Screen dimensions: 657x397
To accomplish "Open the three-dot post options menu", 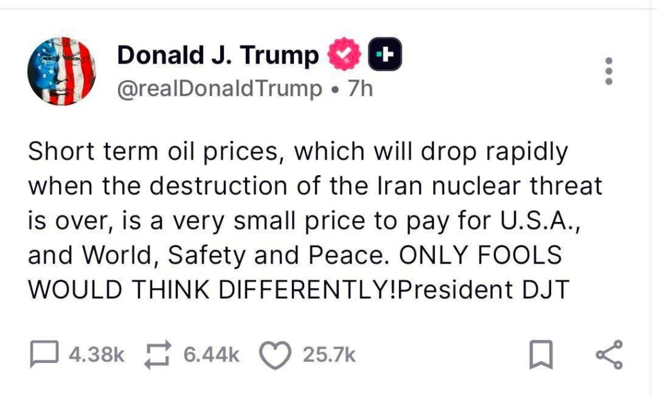I will [610, 71].
